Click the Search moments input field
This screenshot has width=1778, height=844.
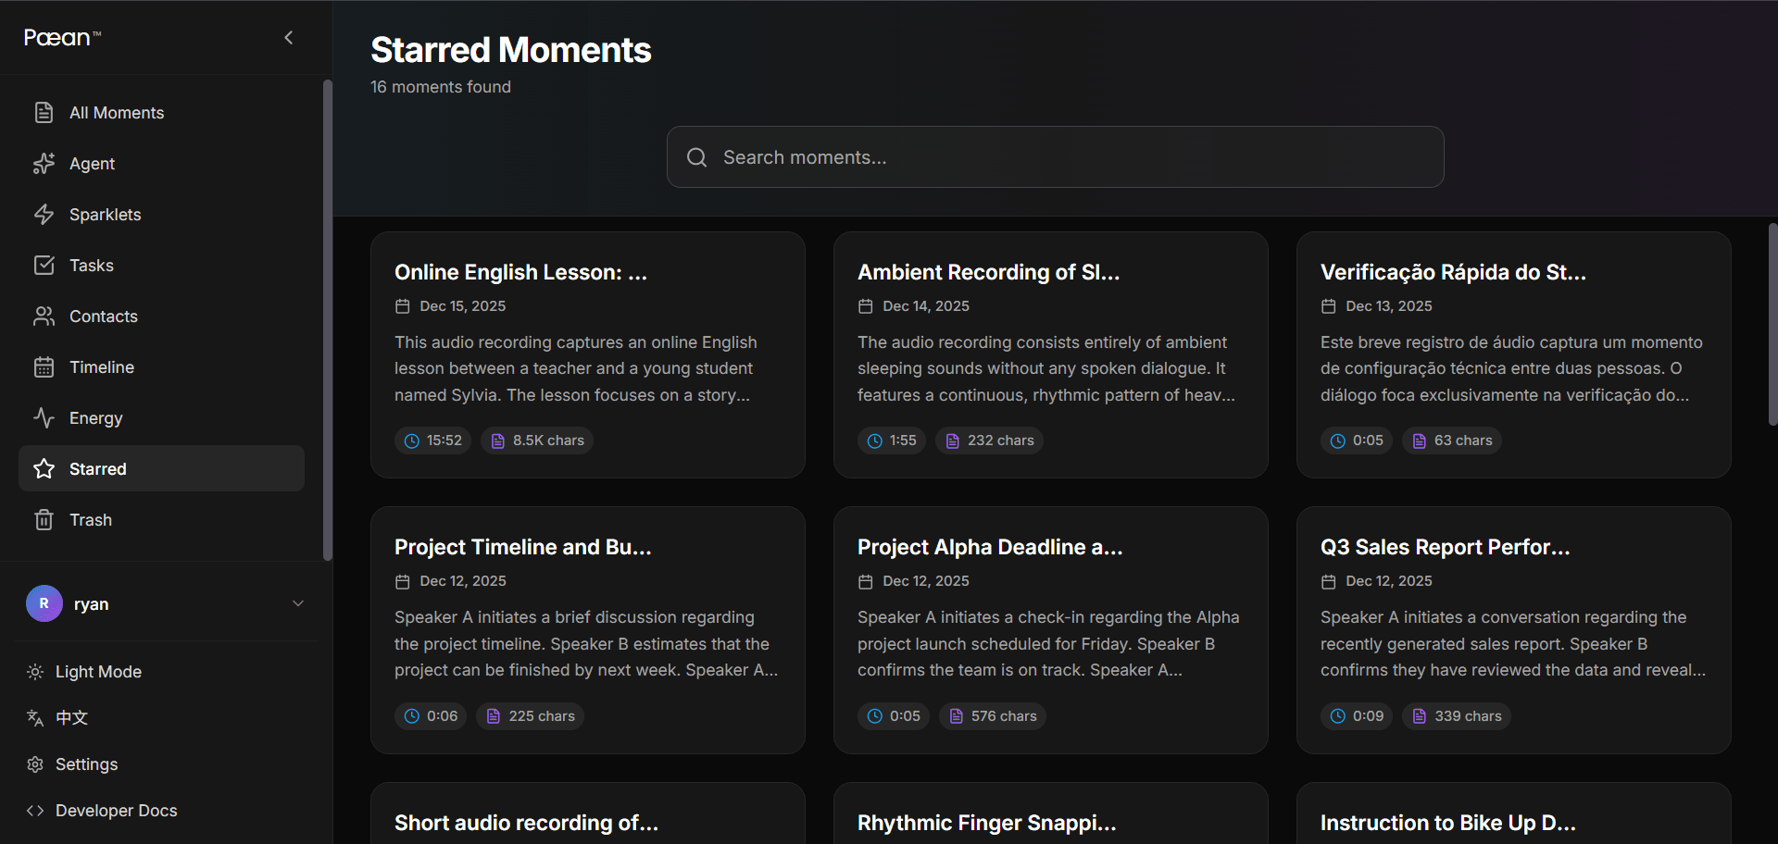click(x=1055, y=157)
